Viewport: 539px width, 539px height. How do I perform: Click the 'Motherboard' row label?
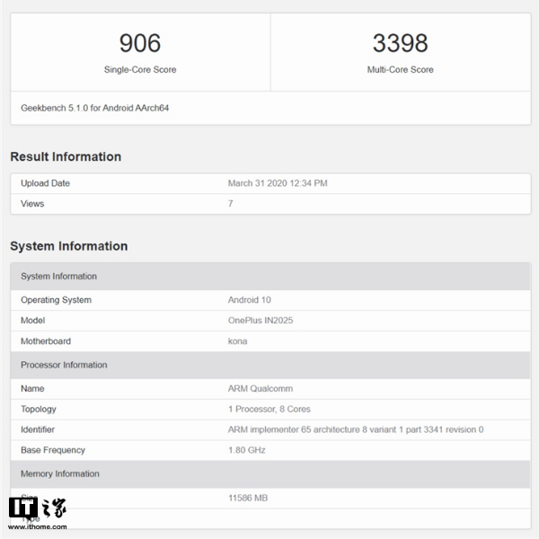point(46,341)
